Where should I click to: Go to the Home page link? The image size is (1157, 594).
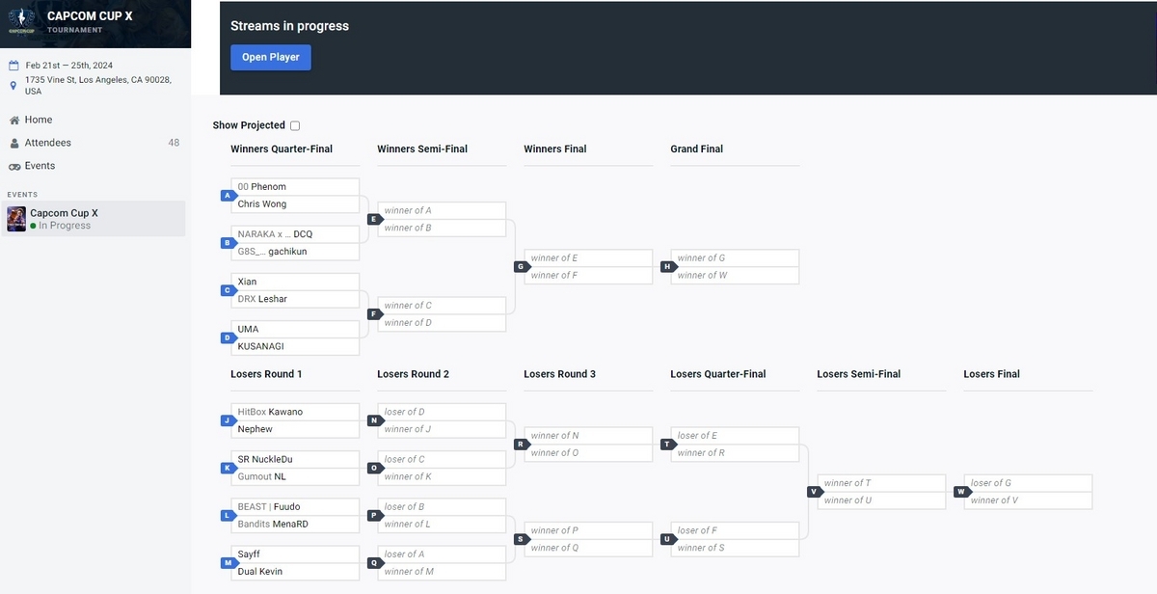point(39,120)
